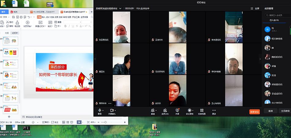
Task: Open the 插入 ribbon tab
Action: (43, 17)
